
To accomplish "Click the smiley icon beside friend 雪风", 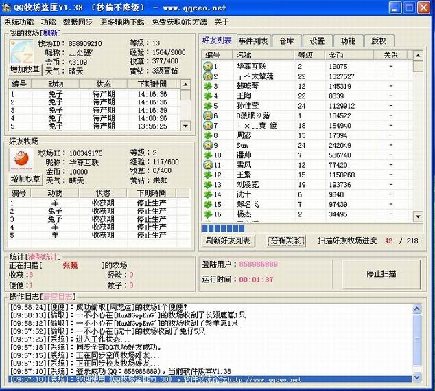I will pos(207,165).
